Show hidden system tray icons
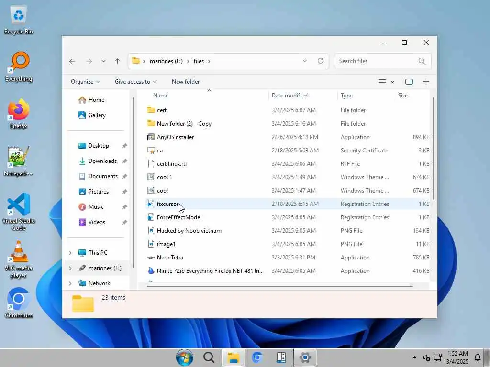Image resolution: width=490 pixels, height=367 pixels. (x=414, y=357)
